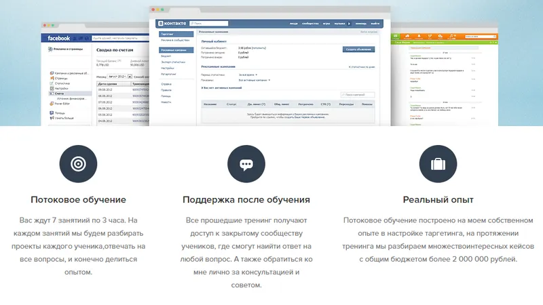The width and height of the screenshot is (543, 305).
Task: Click the bell notifications icon in Odnoklassniki bar
Action: coord(419,36)
